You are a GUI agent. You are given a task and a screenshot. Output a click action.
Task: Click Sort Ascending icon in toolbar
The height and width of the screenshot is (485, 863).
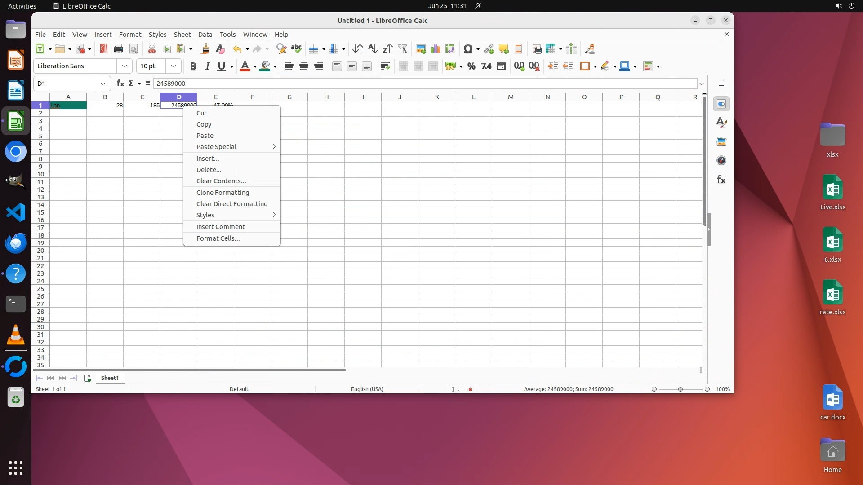click(373, 49)
